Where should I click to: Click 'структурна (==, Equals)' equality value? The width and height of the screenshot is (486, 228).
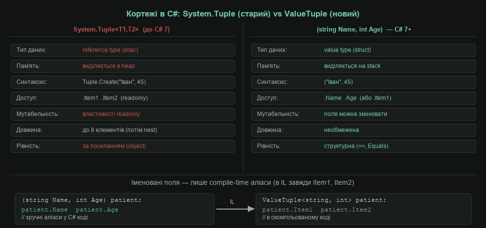point(356,146)
